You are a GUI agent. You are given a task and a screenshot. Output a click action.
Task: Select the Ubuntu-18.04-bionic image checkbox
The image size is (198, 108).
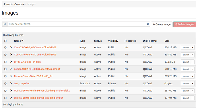point(5,98)
